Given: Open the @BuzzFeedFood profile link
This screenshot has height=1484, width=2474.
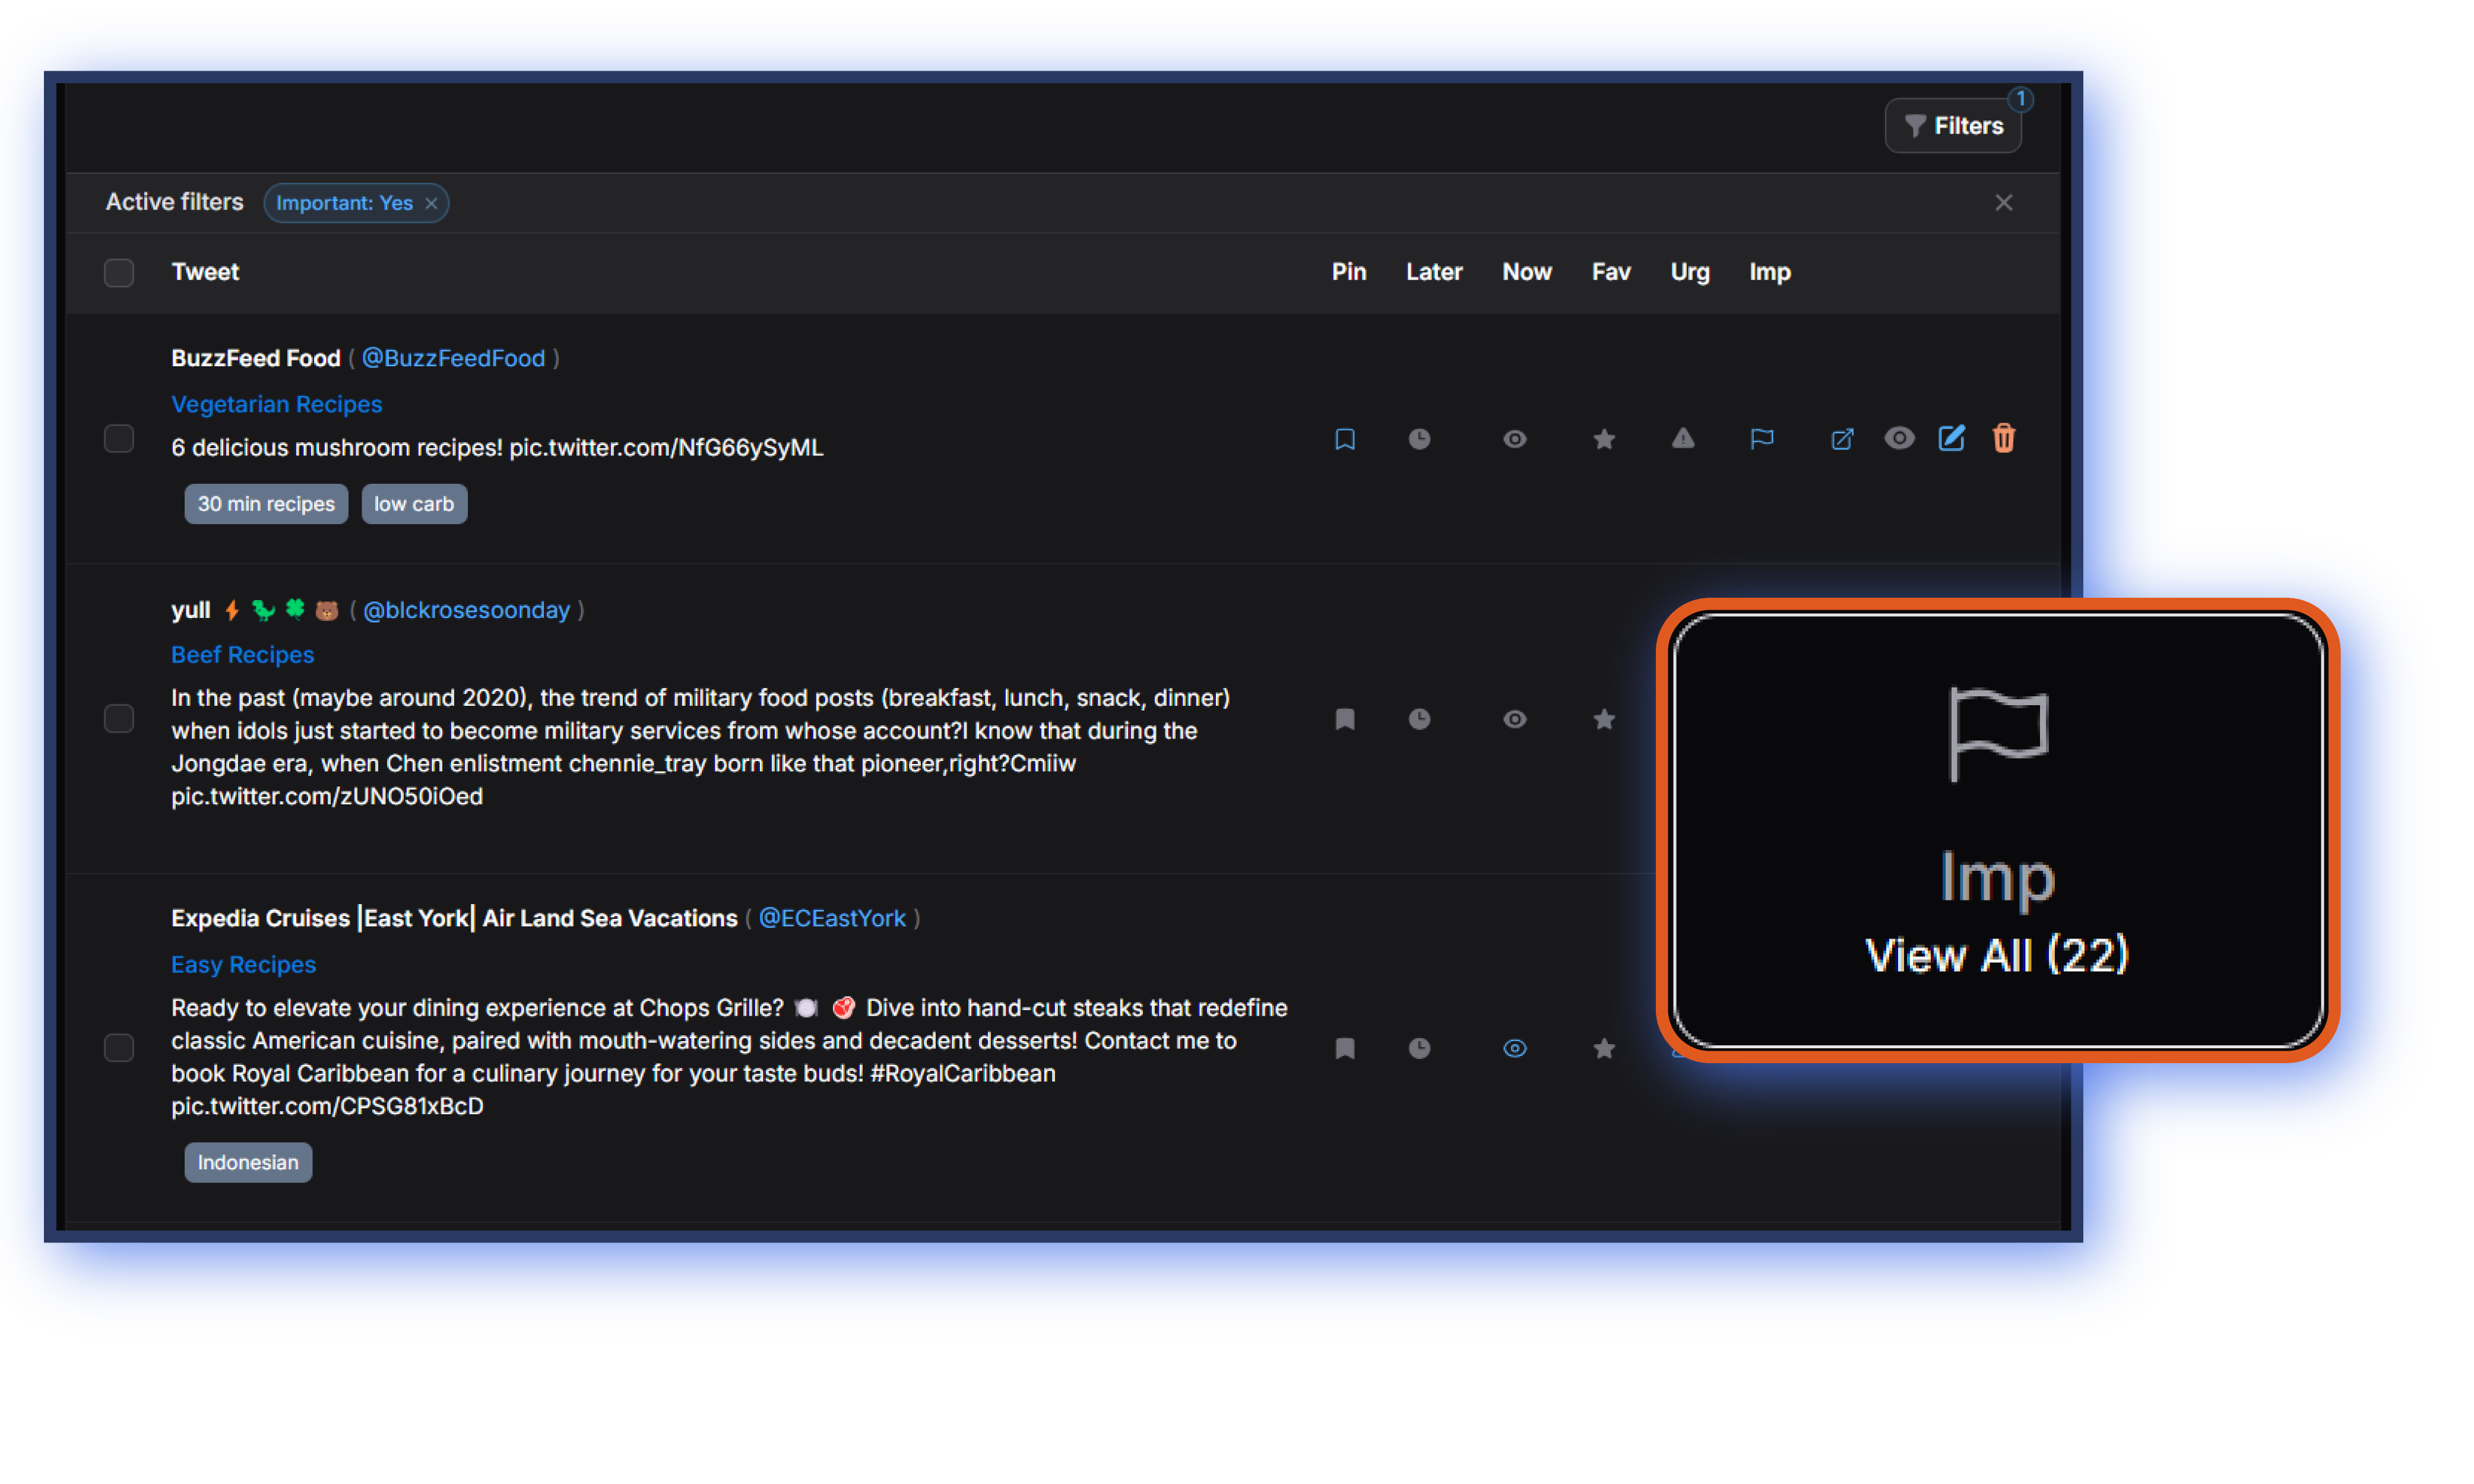Looking at the screenshot, I should tap(453, 358).
